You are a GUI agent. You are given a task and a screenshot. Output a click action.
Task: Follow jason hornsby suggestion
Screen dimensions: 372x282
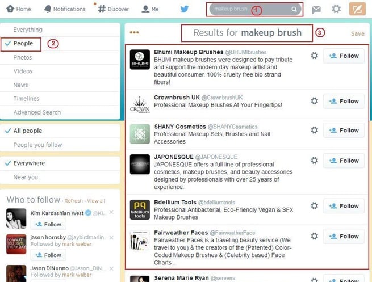click(48, 255)
